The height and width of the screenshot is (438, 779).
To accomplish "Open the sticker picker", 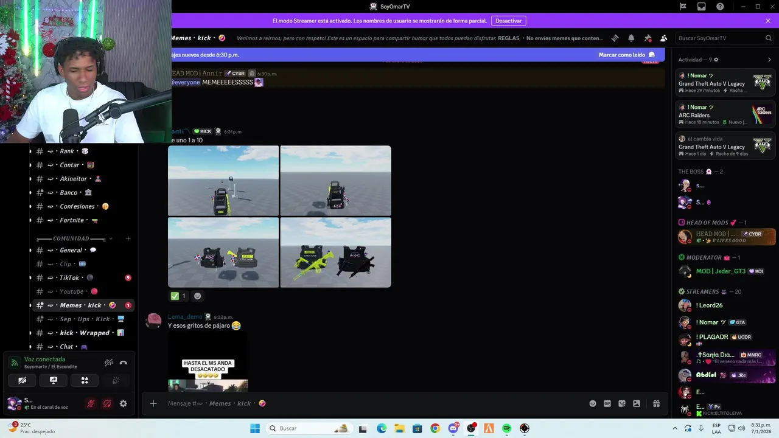I will [x=622, y=403].
